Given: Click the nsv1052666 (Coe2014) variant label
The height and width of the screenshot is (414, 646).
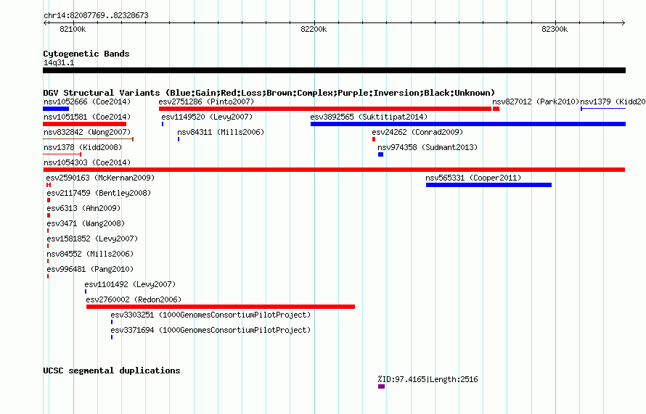Looking at the screenshot, I should click(87, 102).
